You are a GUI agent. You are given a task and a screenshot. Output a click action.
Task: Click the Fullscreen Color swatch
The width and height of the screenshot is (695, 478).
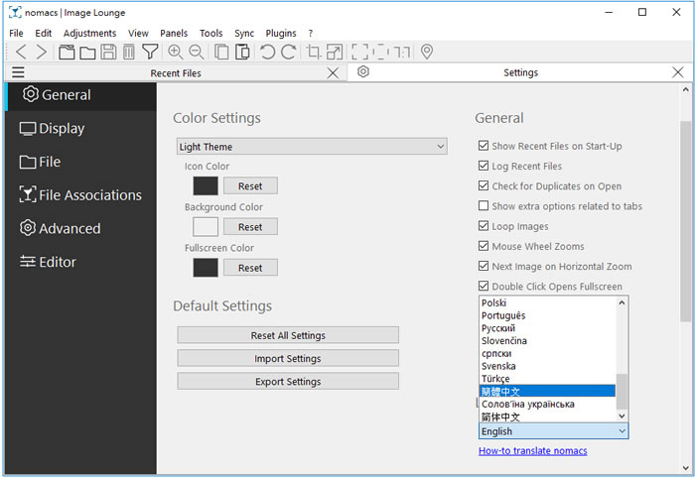206,268
